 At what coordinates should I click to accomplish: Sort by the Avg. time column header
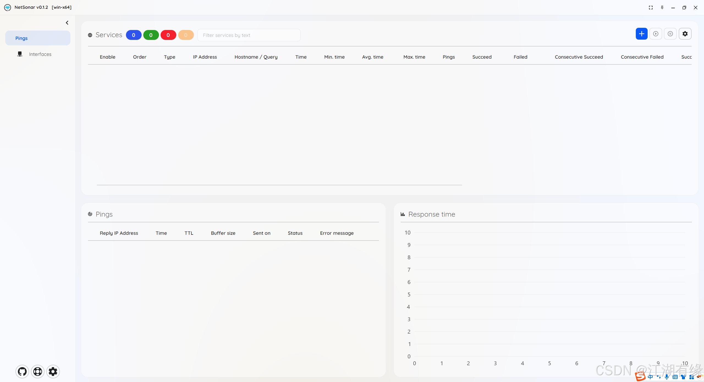tap(372, 57)
